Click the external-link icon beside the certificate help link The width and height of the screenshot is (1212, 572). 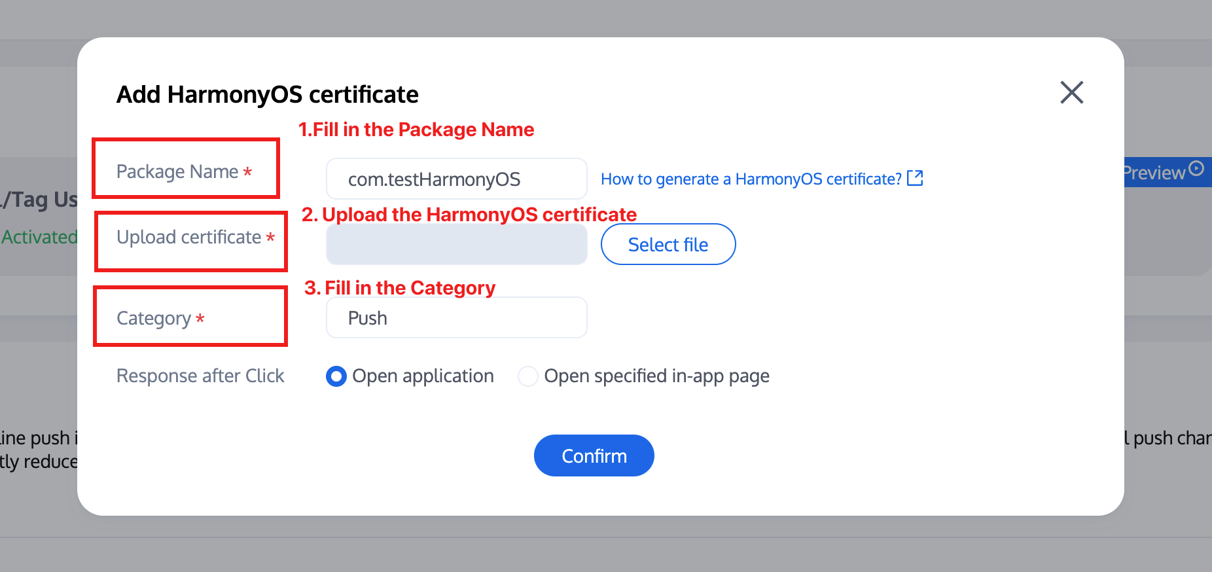tap(915, 178)
